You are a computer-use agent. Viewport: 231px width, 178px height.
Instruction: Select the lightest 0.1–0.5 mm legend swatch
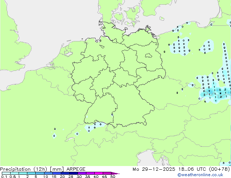[x=6, y=173]
